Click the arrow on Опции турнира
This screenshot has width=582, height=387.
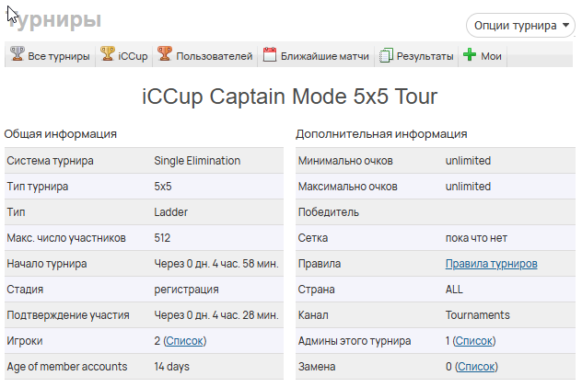pos(565,25)
